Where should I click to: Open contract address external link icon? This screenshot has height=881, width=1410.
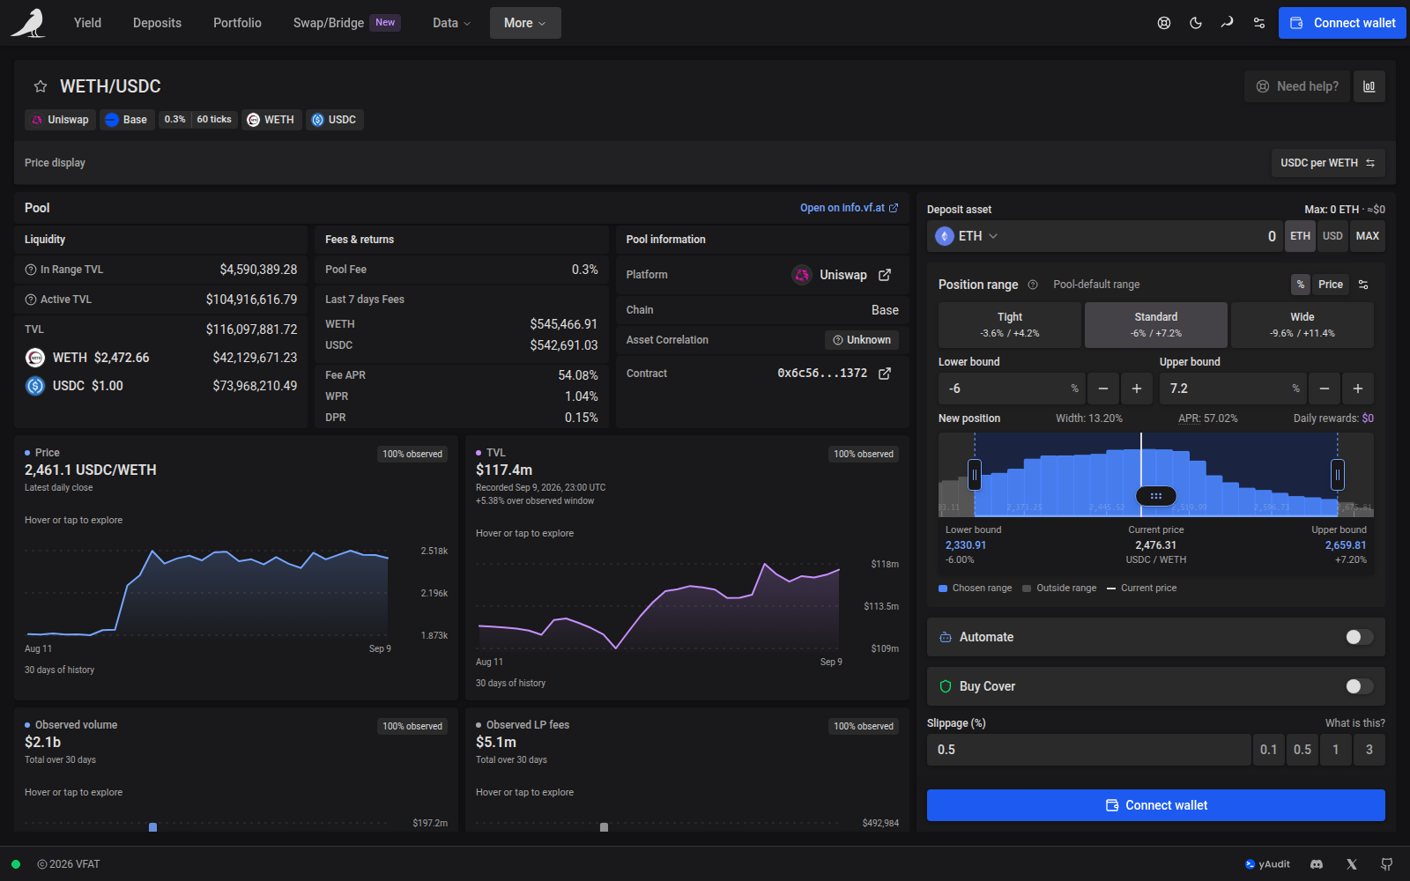885,374
